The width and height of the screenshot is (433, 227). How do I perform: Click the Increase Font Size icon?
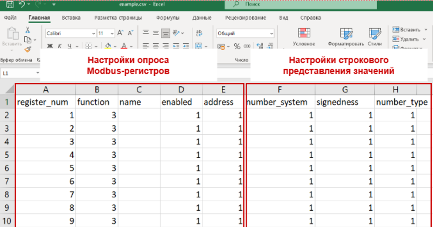[121, 33]
